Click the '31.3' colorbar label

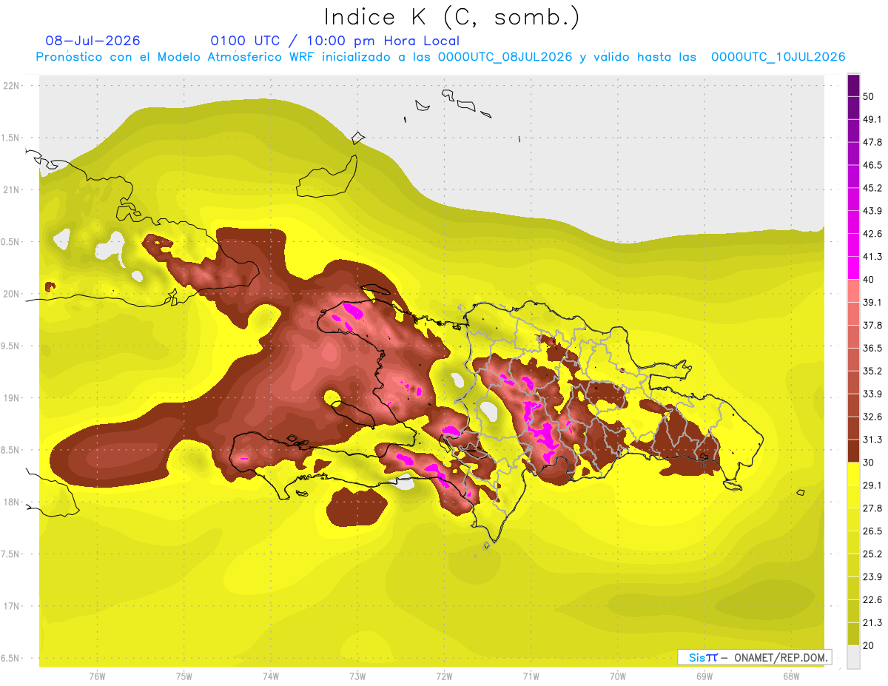tap(872, 440)
